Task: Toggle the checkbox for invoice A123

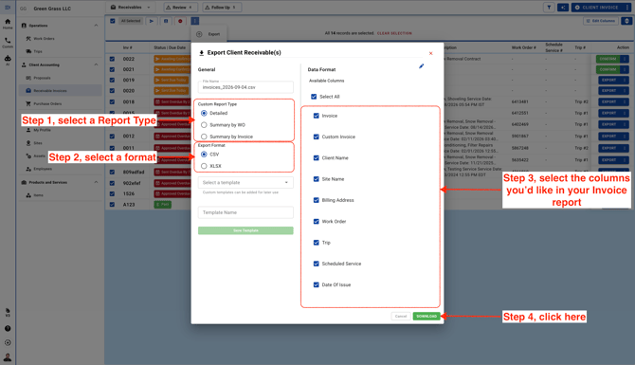Action: pos(112,205)
